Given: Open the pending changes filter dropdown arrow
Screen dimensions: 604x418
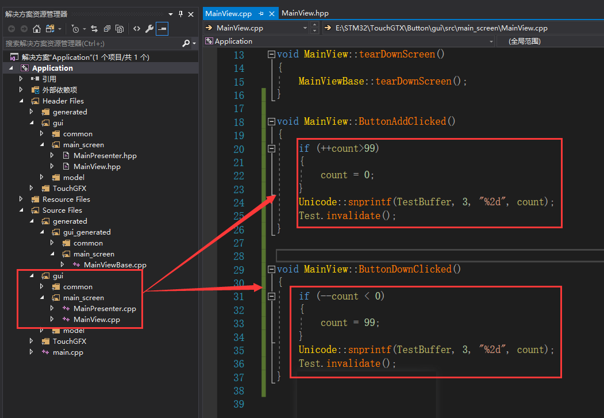Looking at the screenshot, I should 84,29.
